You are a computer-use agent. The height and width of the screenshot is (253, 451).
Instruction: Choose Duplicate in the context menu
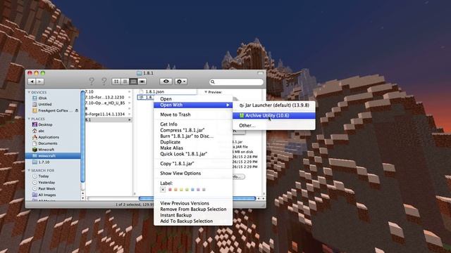193,142
